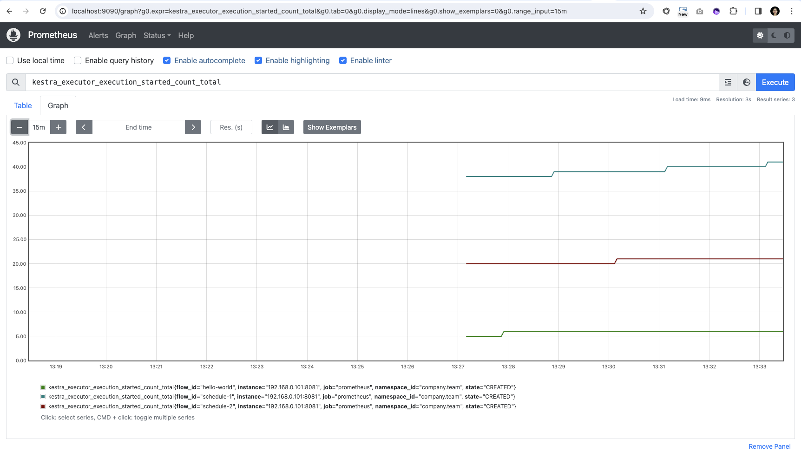
Task: Increase the graph time range
Action: click(x=59, y=127)
